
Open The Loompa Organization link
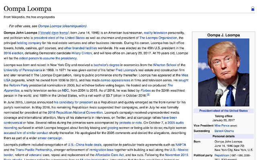(x=158, y=38)
